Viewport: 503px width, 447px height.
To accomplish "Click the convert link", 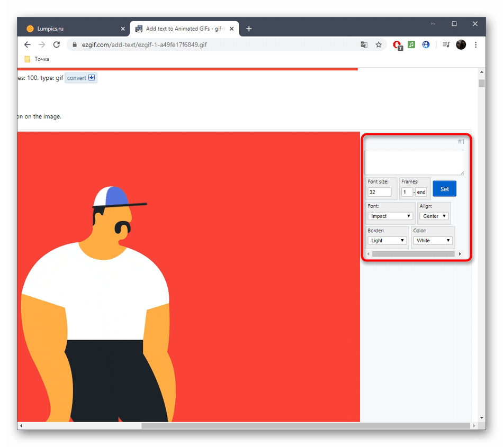I will (81, 78).
